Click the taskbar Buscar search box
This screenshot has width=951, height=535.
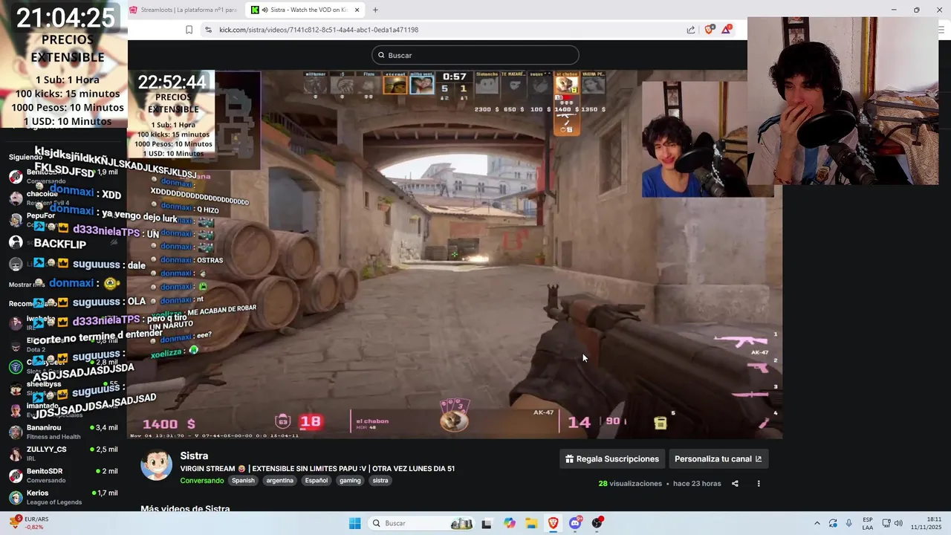pyautogui.click(x=423, y=523)
